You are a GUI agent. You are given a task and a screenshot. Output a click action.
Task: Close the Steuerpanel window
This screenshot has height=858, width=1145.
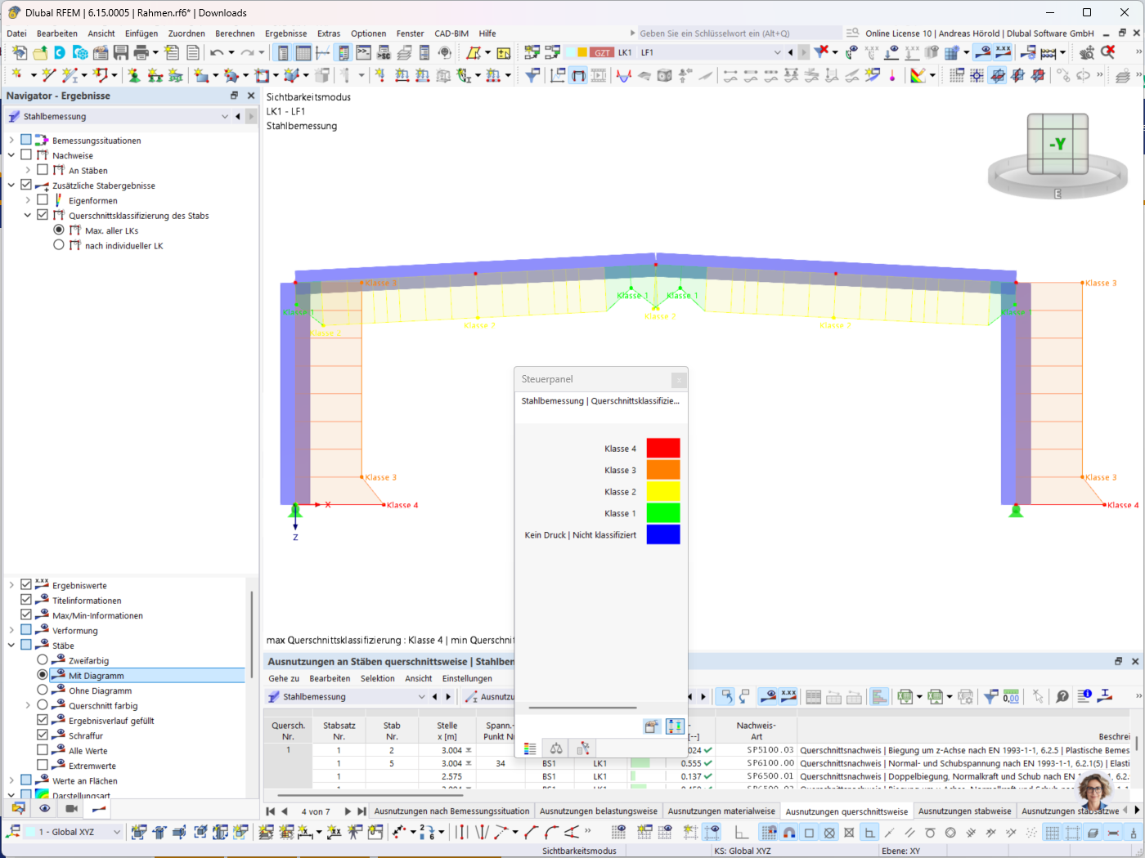pyautogui.click(x=678, y=379)
